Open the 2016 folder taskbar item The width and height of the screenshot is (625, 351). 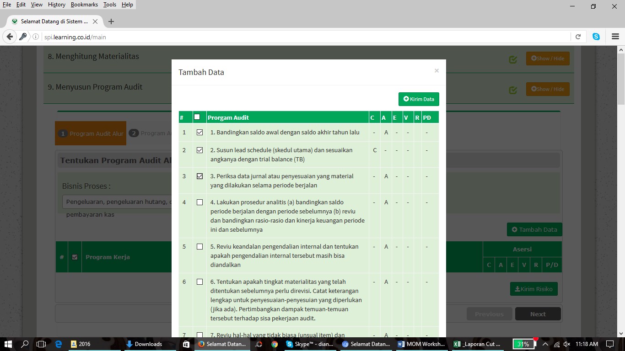point(94,344)
